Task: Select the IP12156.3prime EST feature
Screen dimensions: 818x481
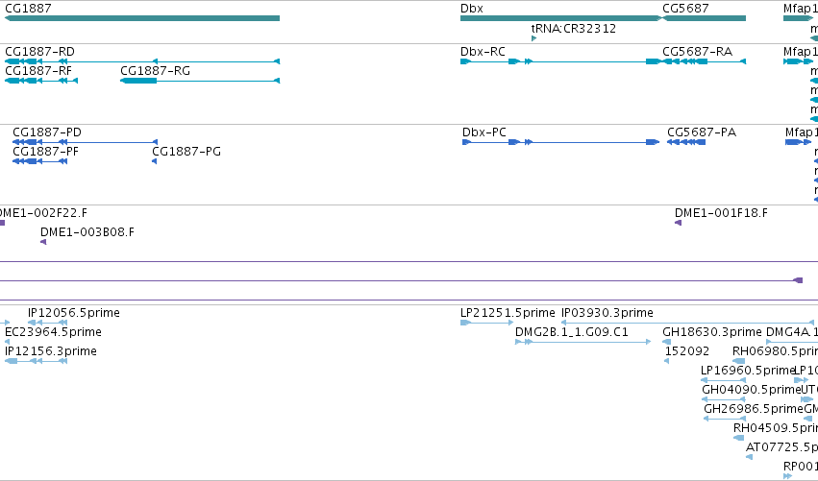Action: (36, 361)
